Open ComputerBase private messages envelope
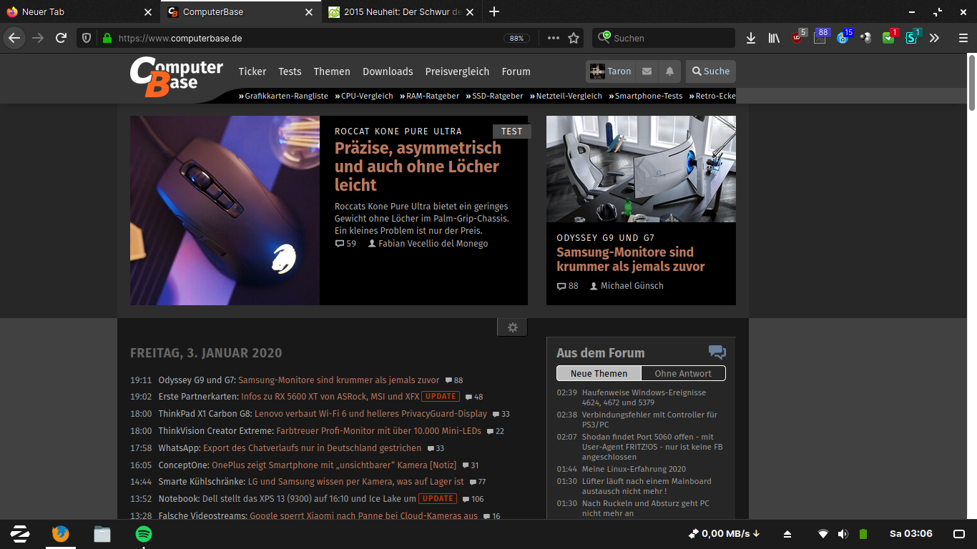Image resolution: width=977 pixels, height=549 pixels. tap(647, 71)
